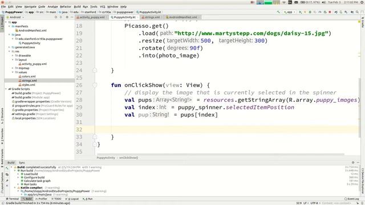Open the project panel settings gear
The width and height of the screenshot is (365, 205).
[x=67, y=17]
